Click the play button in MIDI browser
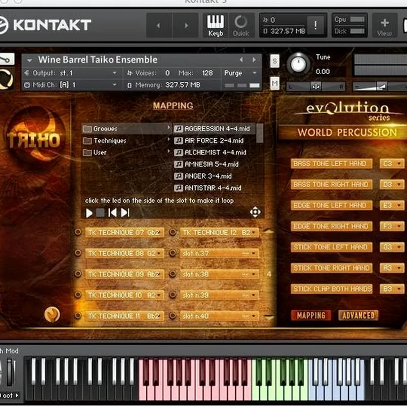407x407 pixels. point(89,213)
